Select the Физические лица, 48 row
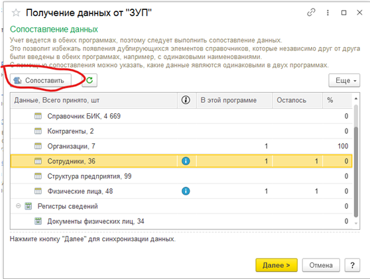370x279 pixels. pos(181,191)
